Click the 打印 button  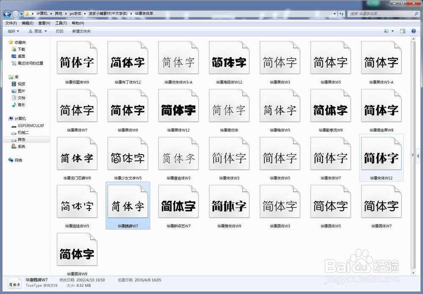click(x=60, y=31)
